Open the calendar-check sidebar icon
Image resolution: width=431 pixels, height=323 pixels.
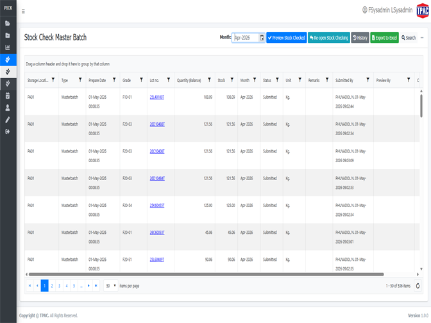(x=8, y=95)
